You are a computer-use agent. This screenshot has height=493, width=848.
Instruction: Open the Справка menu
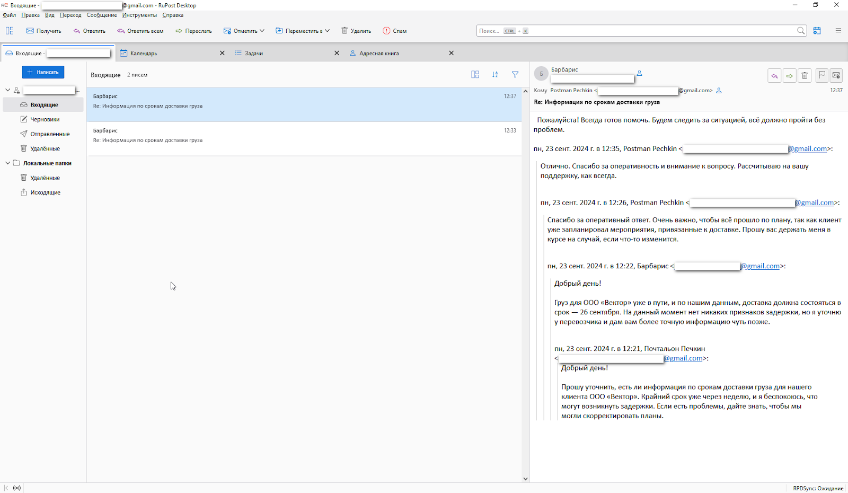[173, 15]
